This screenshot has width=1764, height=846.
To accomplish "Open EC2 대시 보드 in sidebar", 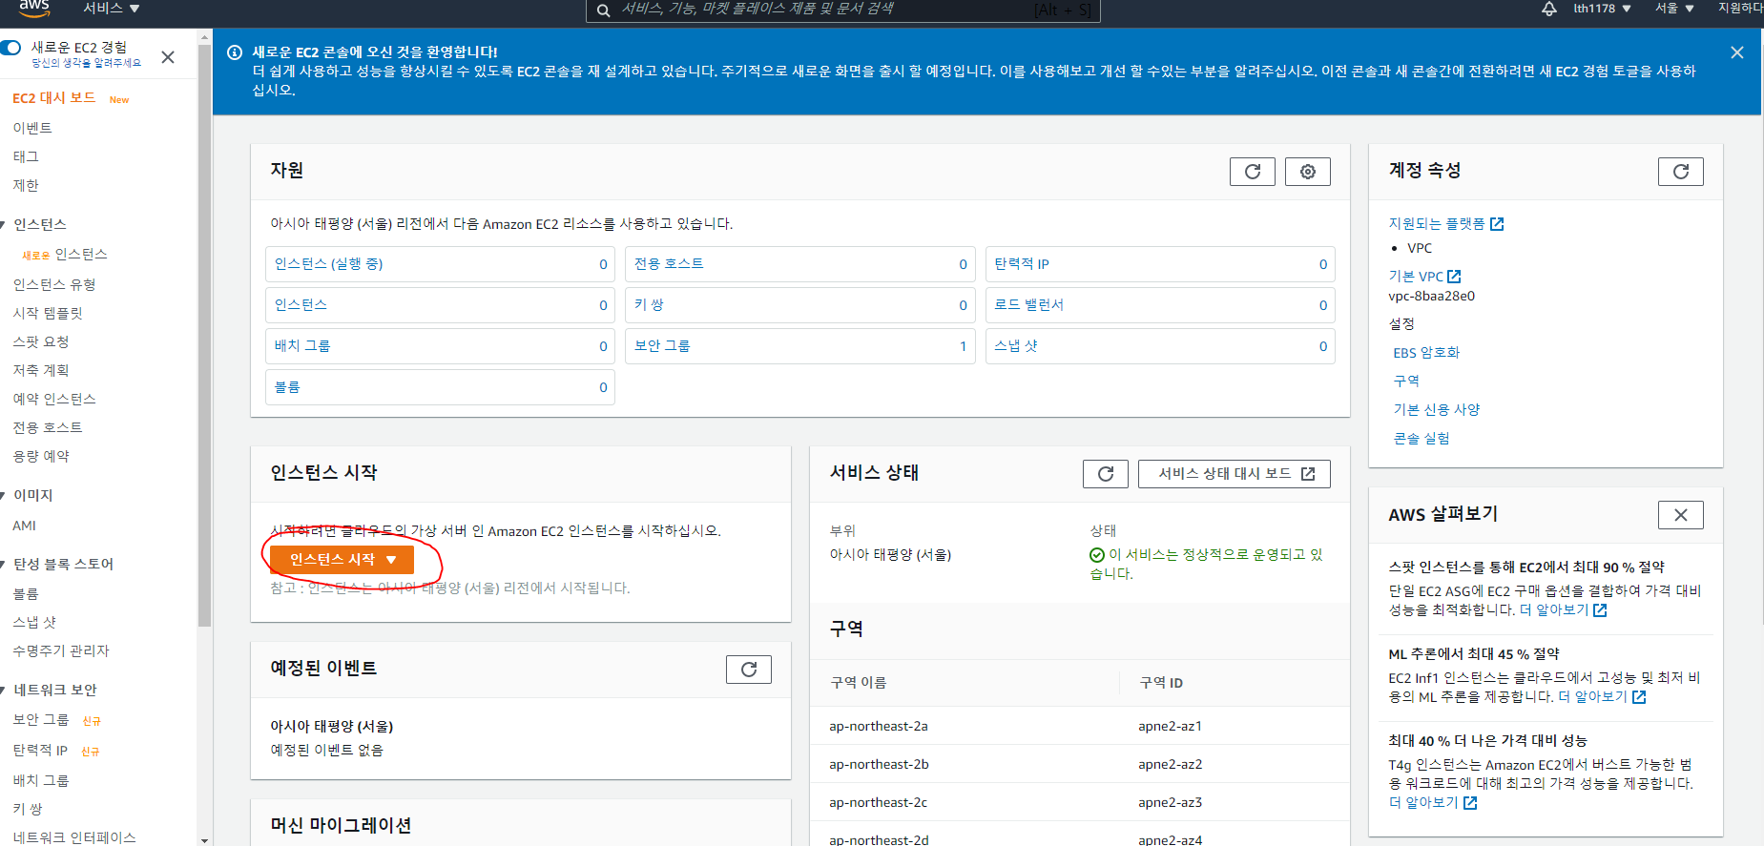I will pos(54,98).
